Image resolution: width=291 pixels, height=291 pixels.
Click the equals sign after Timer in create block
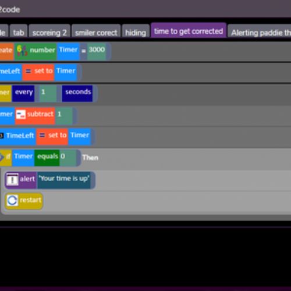pyautogui.click(x=83, y=51)
